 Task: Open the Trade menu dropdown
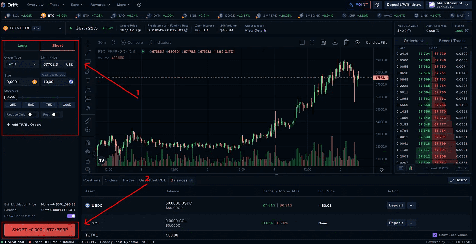click(57, 5)
